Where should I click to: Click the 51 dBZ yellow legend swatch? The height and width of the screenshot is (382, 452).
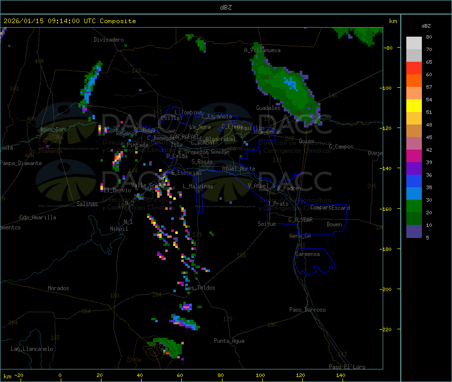(414, 106)
